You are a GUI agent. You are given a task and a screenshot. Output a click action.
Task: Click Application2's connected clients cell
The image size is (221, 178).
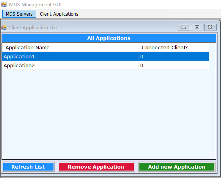(174, 66)
